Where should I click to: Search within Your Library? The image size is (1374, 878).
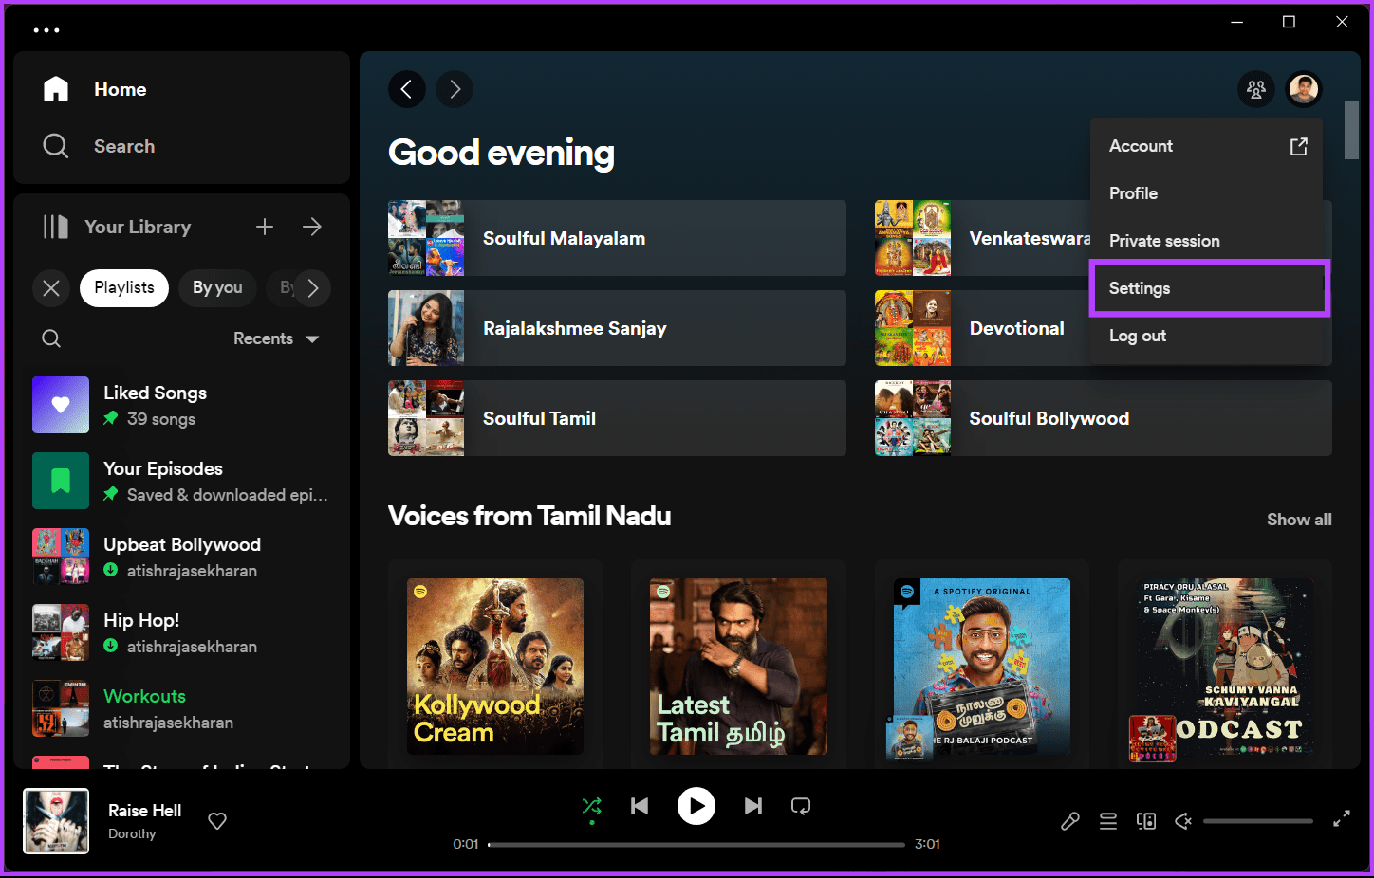click(x=51, y=338)
